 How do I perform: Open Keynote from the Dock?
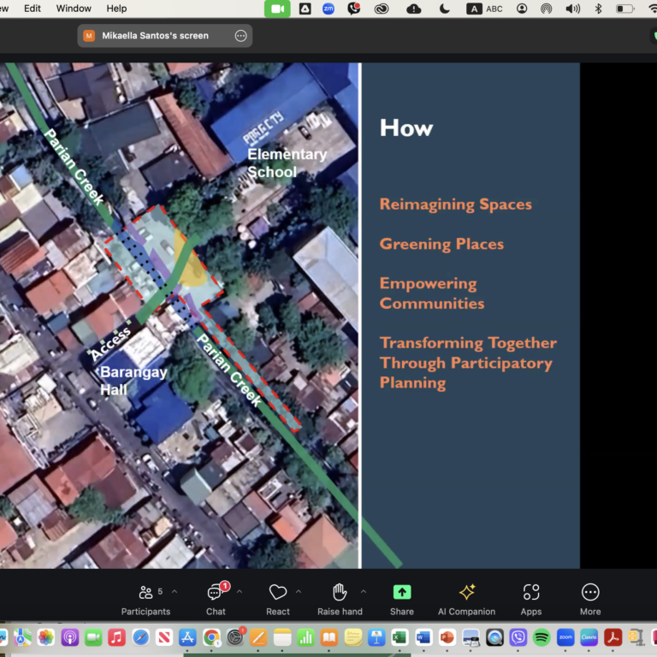[x=376, y=637]
